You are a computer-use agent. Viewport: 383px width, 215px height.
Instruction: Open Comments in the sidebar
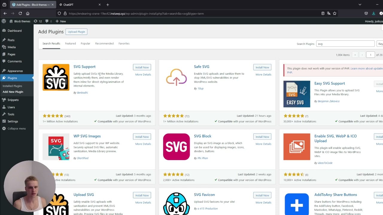[x=15, y=61]
